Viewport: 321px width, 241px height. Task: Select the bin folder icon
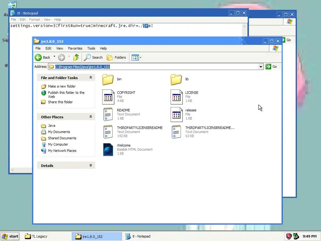pos(108,79)
